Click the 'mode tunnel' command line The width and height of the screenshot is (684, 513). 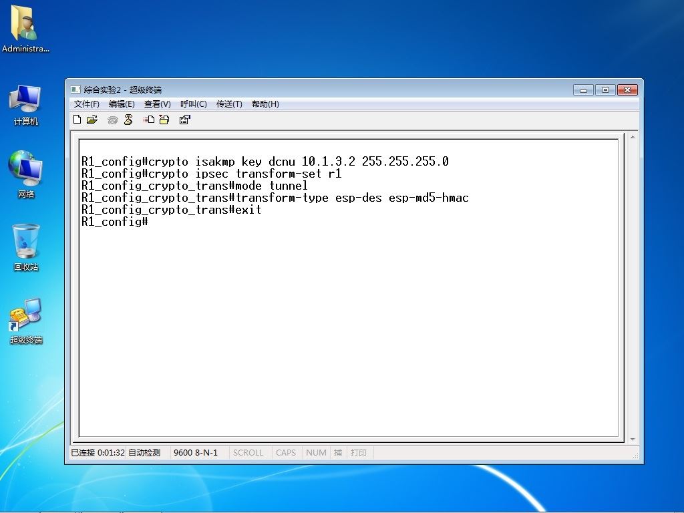coord(194,186)
